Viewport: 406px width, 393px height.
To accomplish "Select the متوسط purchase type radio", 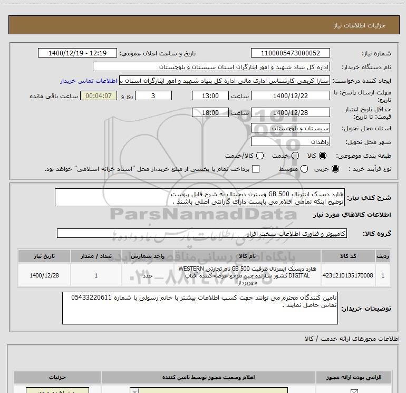I will coord(304,169).
